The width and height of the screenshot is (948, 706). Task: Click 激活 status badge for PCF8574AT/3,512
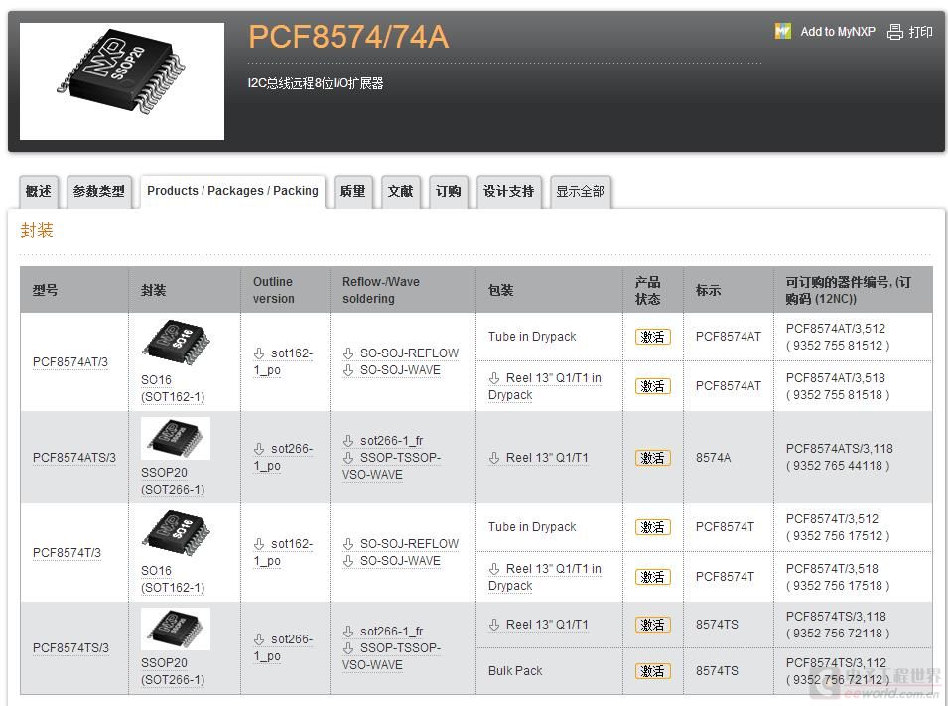[653, 337]
